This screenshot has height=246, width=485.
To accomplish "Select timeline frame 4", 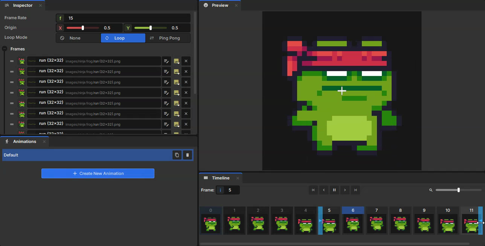I will click(305, 221).
